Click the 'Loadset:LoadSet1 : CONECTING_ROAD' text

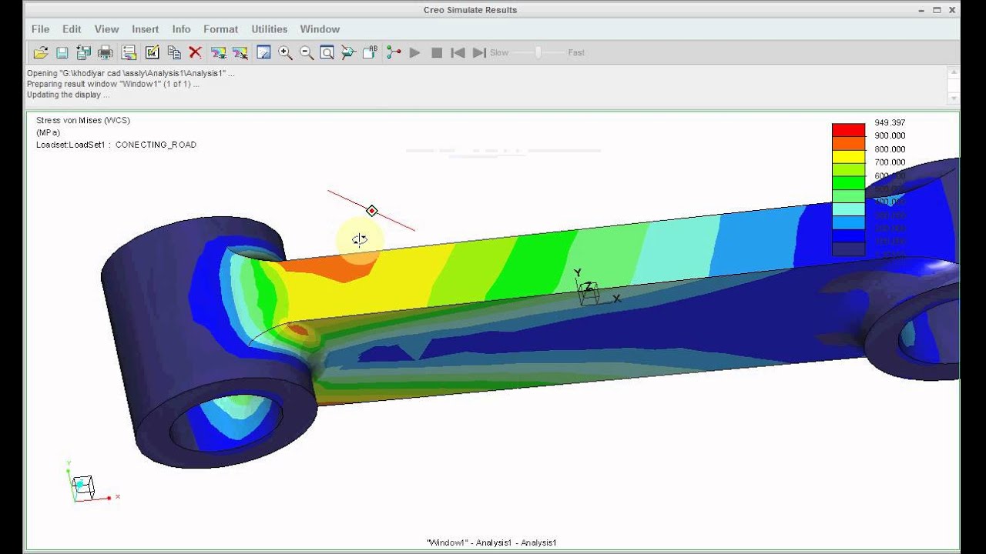116,145
